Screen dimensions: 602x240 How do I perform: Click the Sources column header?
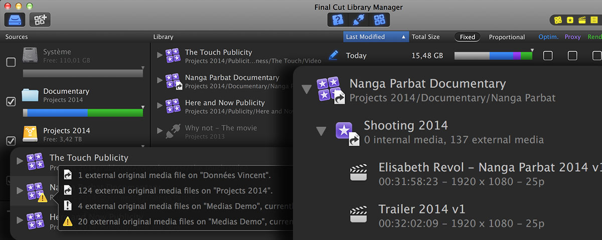pos(17,37)
